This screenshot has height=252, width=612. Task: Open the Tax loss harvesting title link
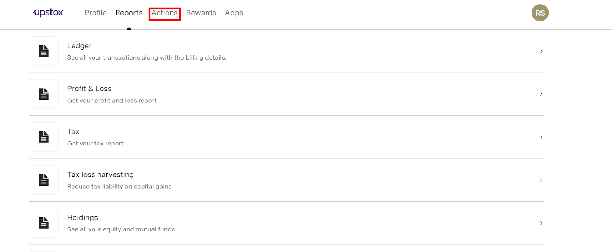pyautogui.click(x=101, y=174)
